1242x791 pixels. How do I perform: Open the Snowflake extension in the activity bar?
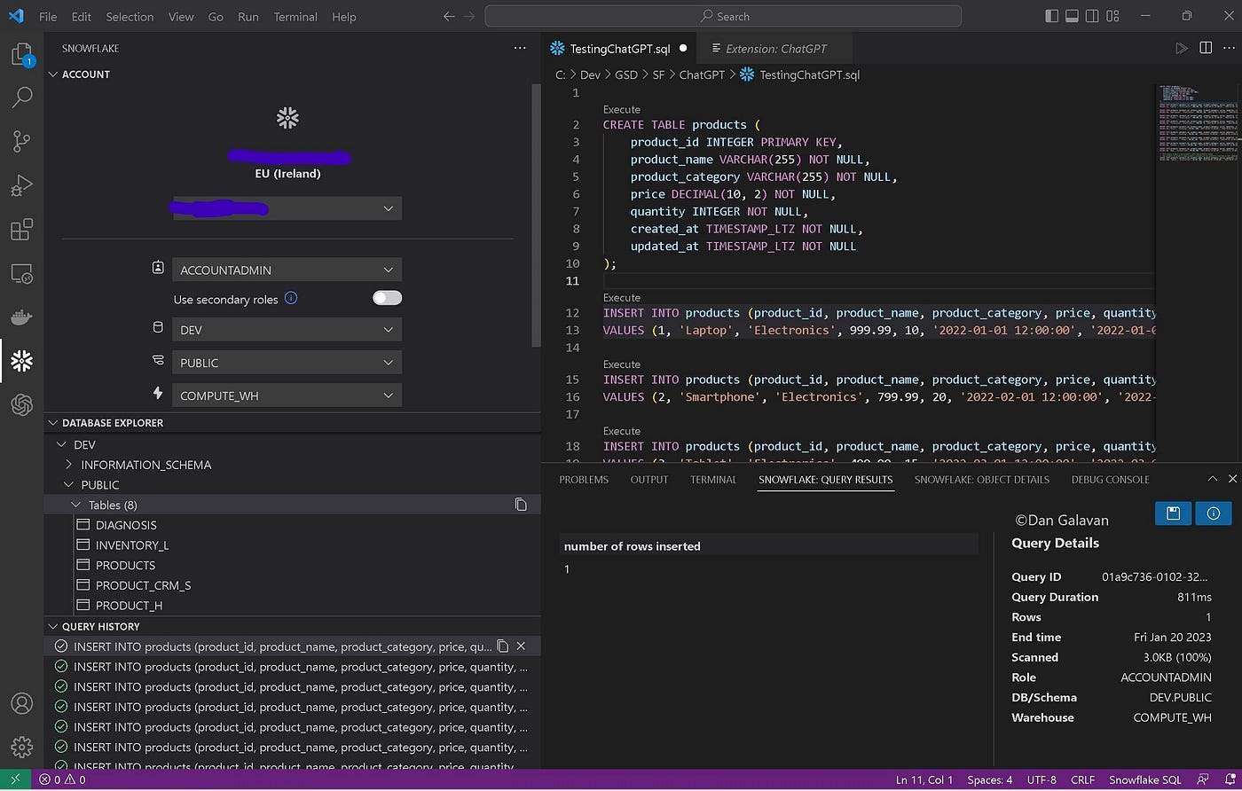21,360
